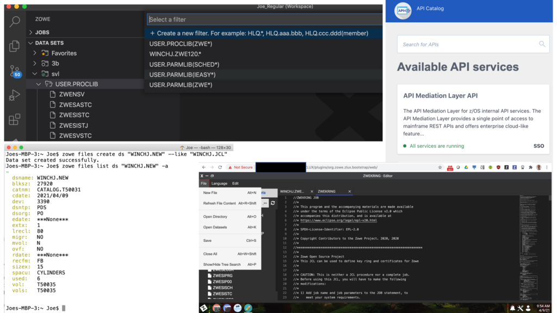Pick the USER.PROCLIB(ZWE*) filter
557x313 pixels.
coord(264,43)
